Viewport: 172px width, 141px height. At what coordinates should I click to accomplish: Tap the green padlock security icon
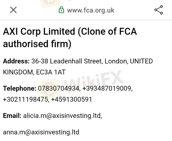[x=62, y=10]
